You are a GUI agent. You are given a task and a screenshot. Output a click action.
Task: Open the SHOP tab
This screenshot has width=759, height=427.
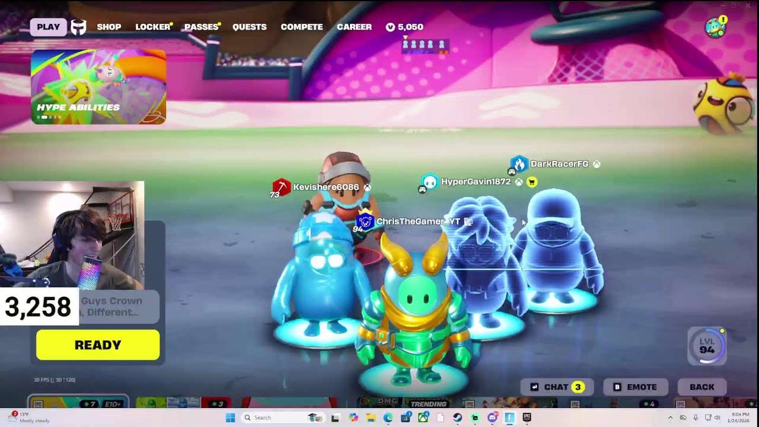pos(109,27)
